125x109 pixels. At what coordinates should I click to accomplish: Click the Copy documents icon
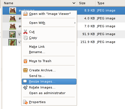click(x=25, y=38)
